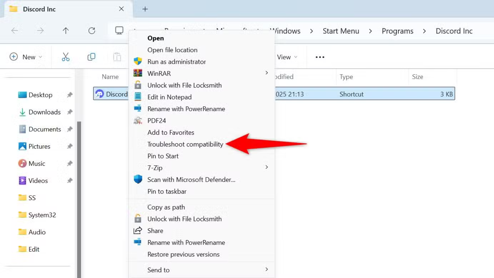
Task: Click the See more ellipsis in the toolbar
Action: [x=320, y=57]
